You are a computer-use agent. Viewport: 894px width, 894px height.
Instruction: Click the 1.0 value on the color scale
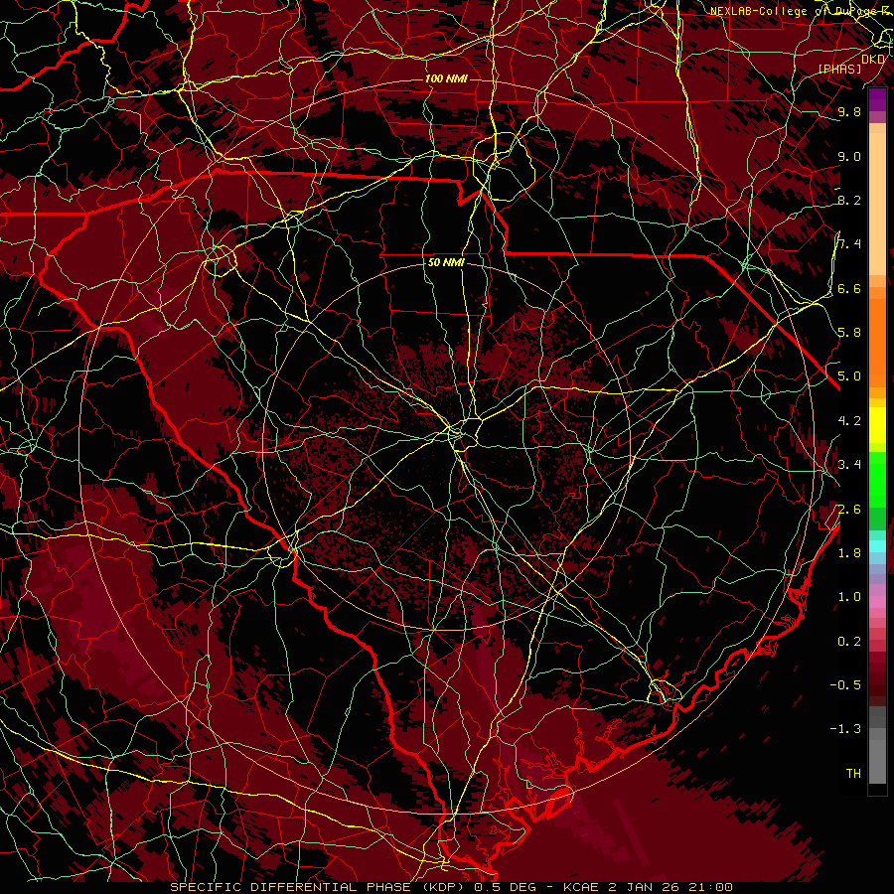pyautogui.click(x=849, y=597)
